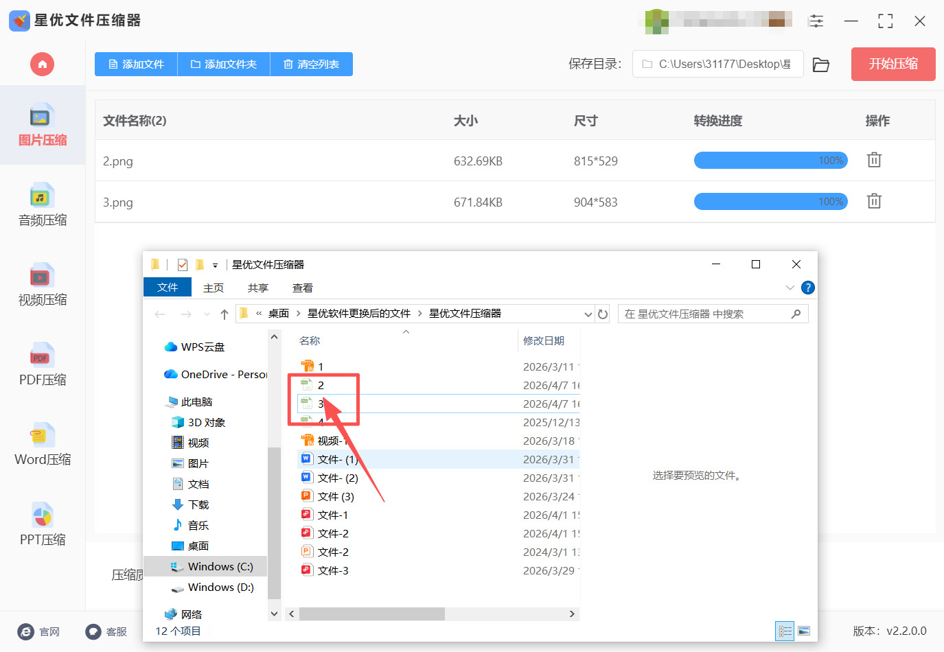The width and height of the screenshot is (944, 652).
Task: Click the home icon at sidebar top
Action: 42,64
